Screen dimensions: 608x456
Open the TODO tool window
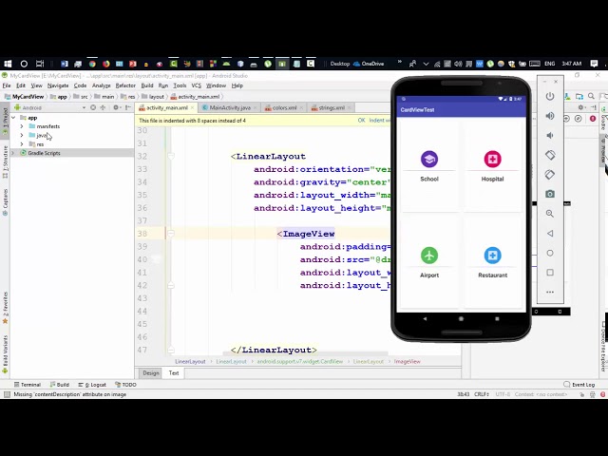(125, 385)
